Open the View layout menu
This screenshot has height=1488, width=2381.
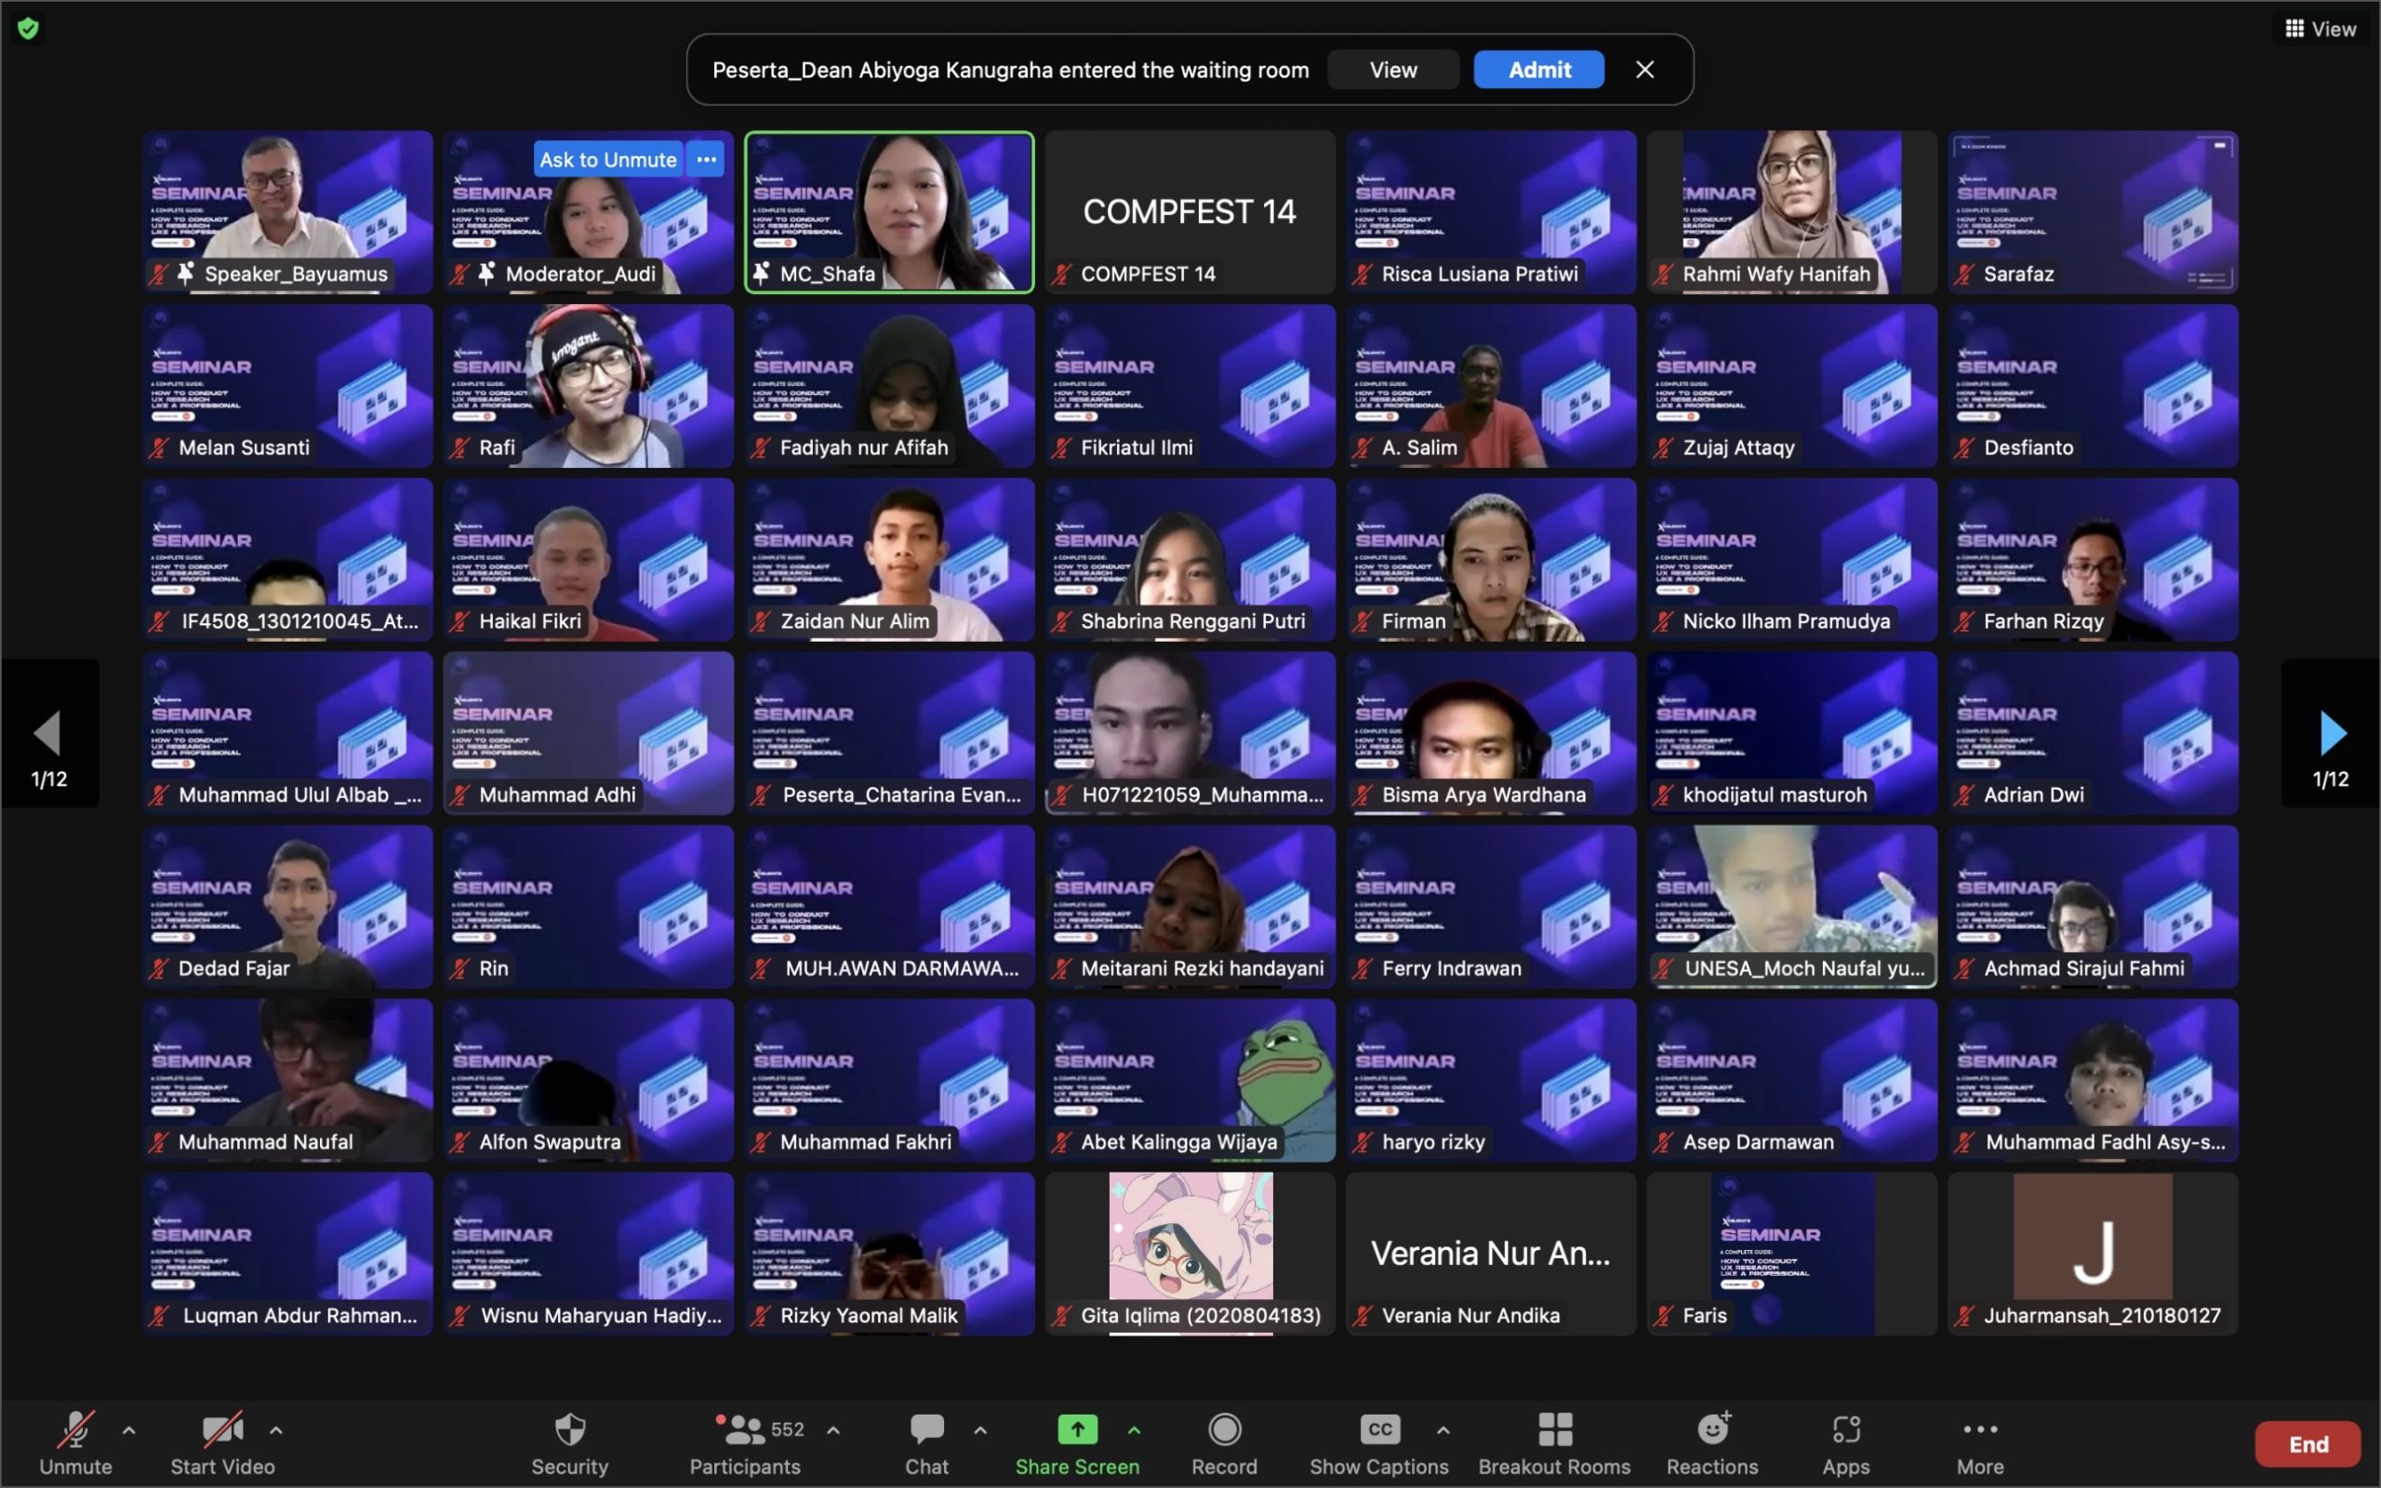2320,29
